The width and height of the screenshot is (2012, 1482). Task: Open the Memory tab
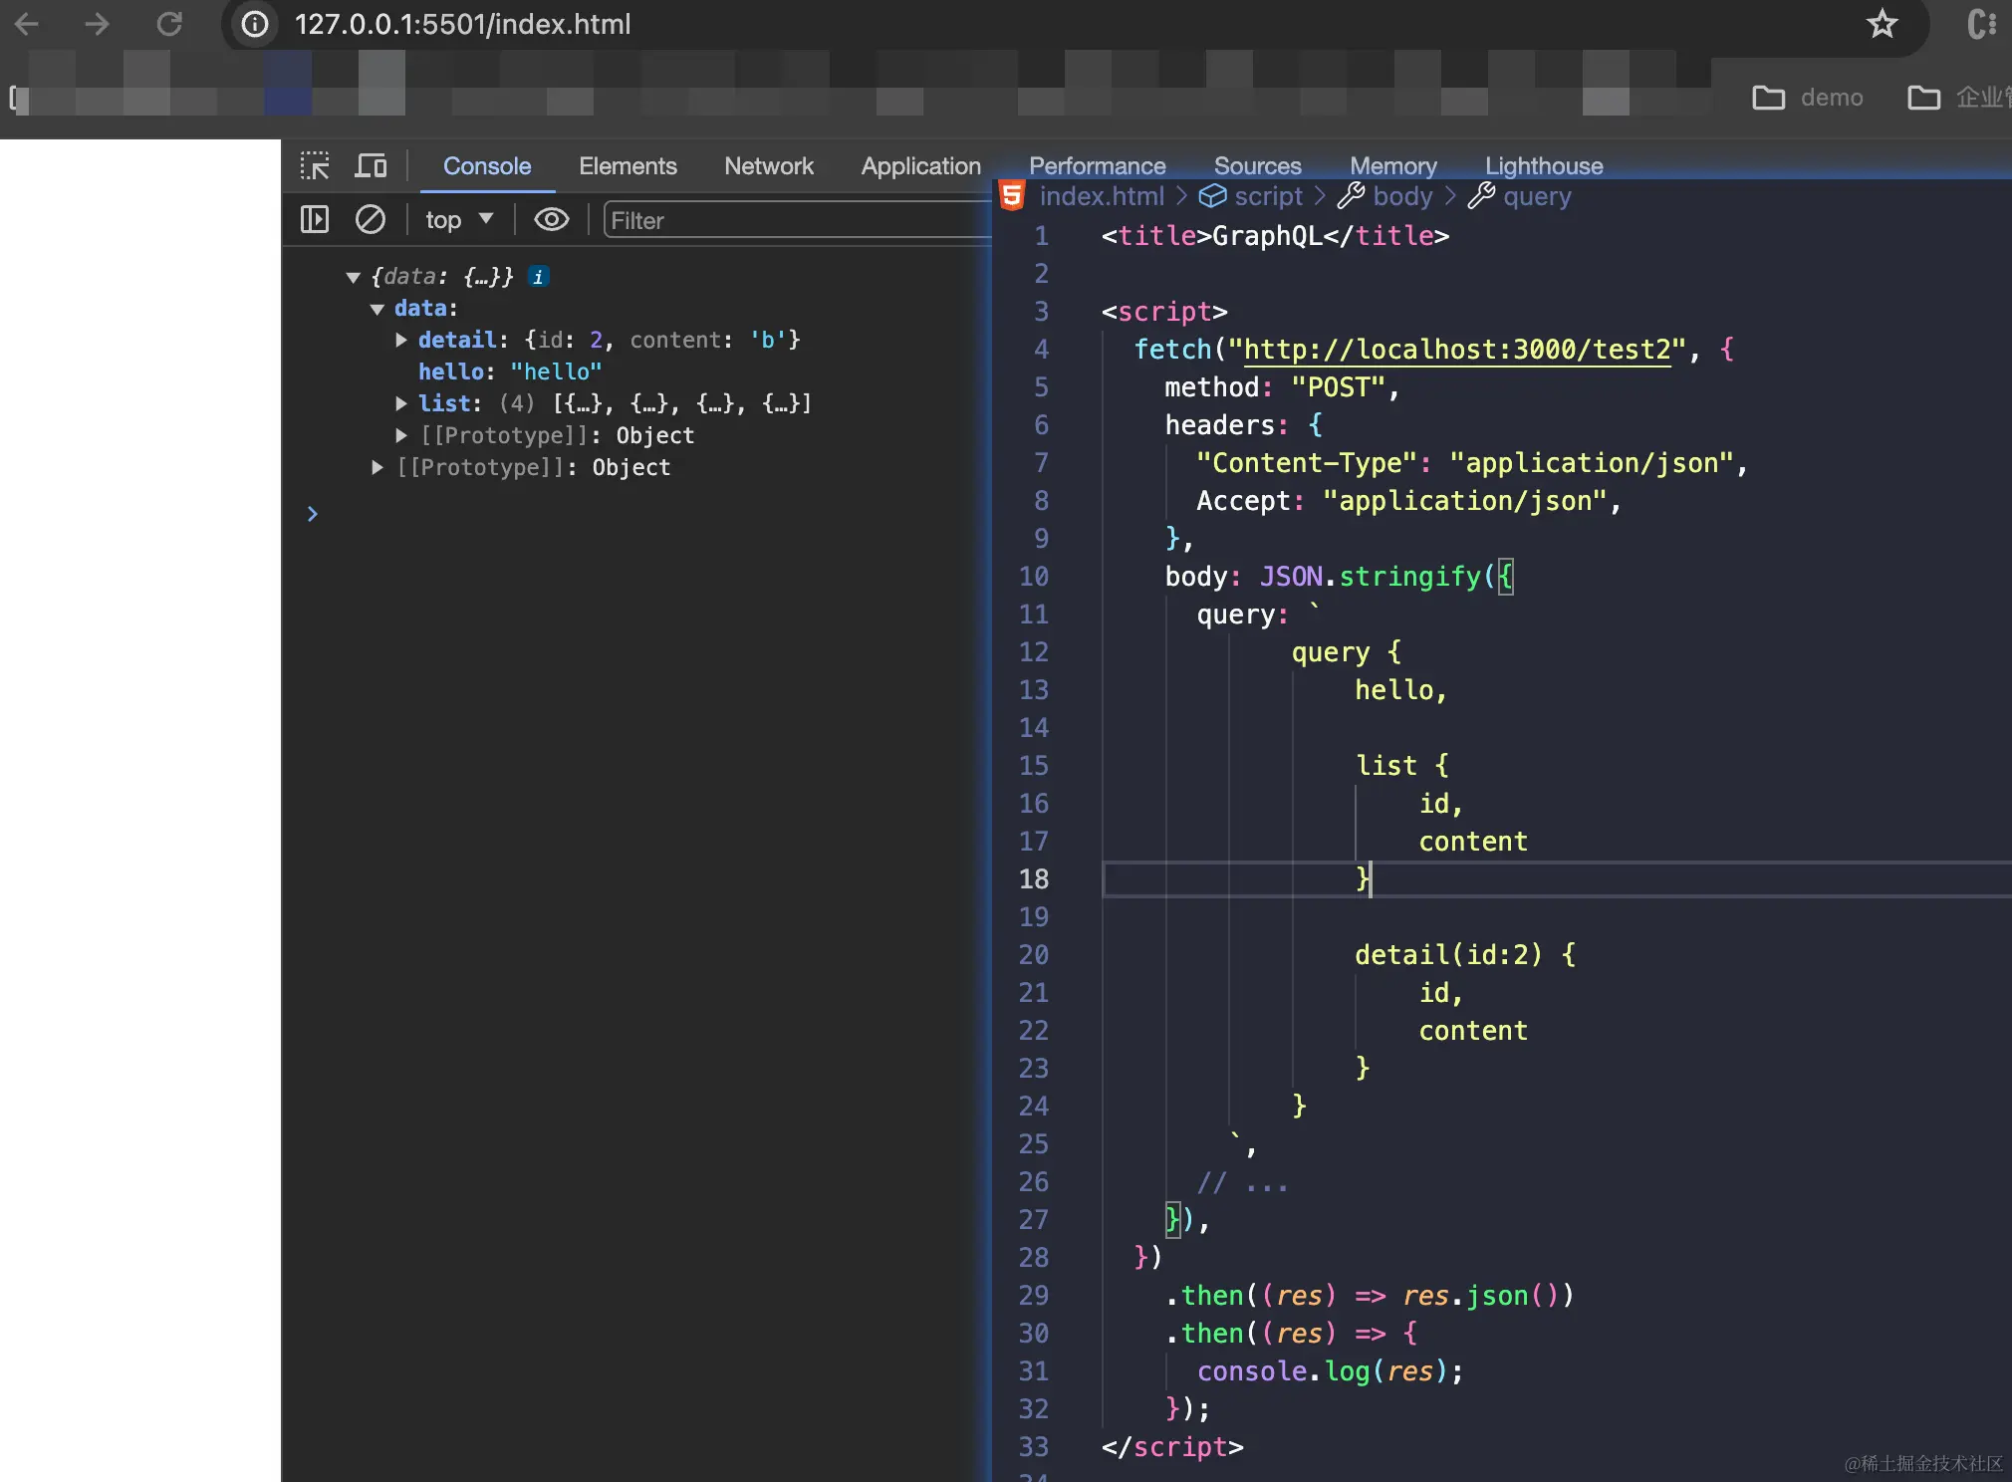[x=1392, y=165]
